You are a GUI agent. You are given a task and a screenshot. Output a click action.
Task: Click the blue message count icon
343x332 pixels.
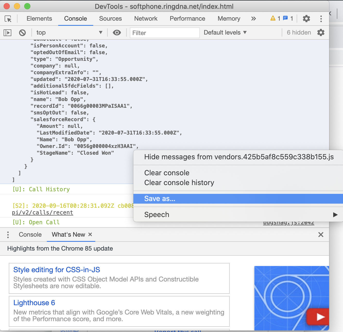(x=285, y=18)
